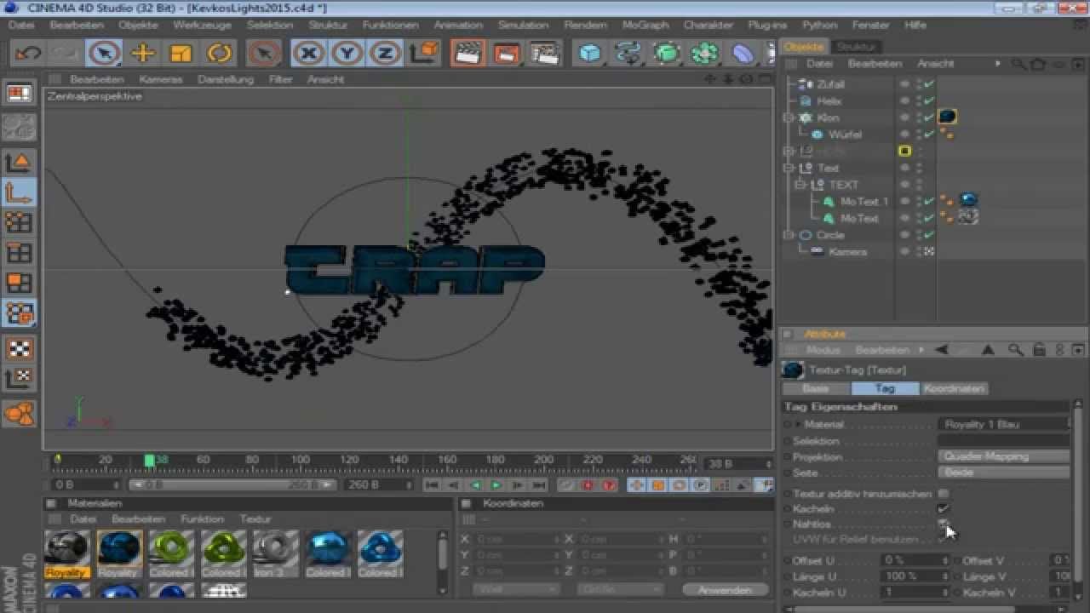1090x613 pixels.
Task: Click the Undo arrow icon
Action: tap(28, 54)
